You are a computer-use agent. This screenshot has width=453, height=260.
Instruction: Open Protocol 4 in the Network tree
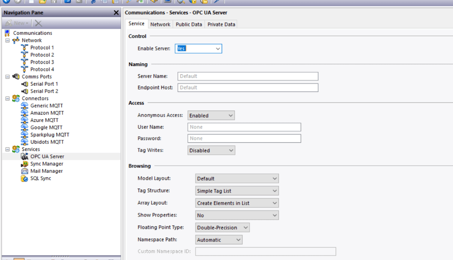pyautogui.click(x=42, y=69)
